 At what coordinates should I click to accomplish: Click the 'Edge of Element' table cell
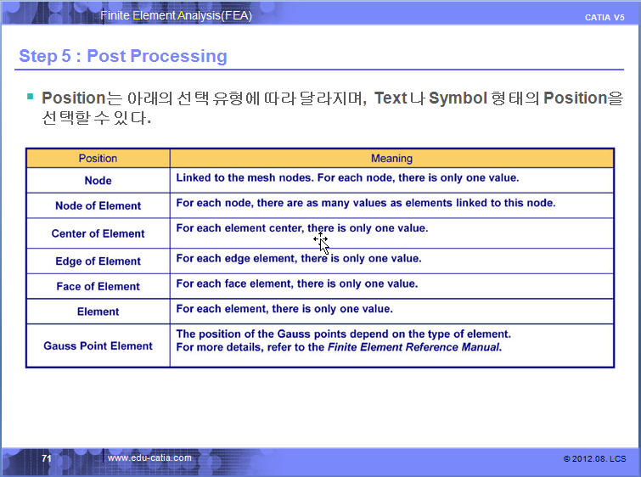98,261
